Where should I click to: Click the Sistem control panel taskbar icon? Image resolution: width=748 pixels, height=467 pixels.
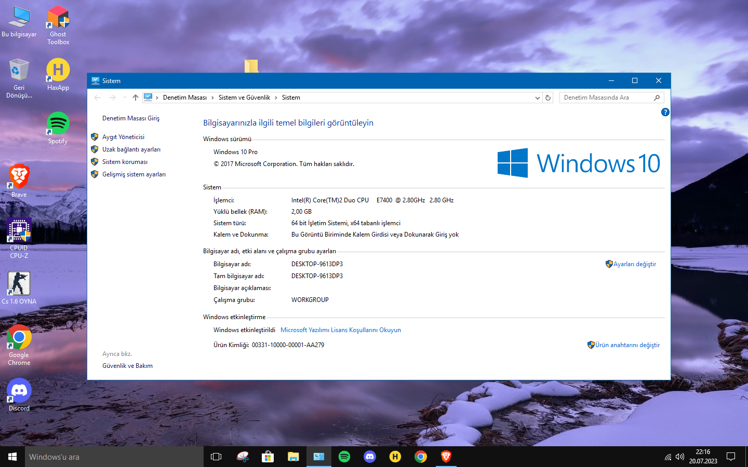[x=319, y=457]
